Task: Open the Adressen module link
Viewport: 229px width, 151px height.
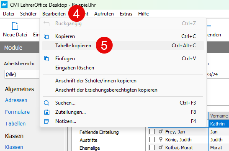Action: (x=16, y=100)
